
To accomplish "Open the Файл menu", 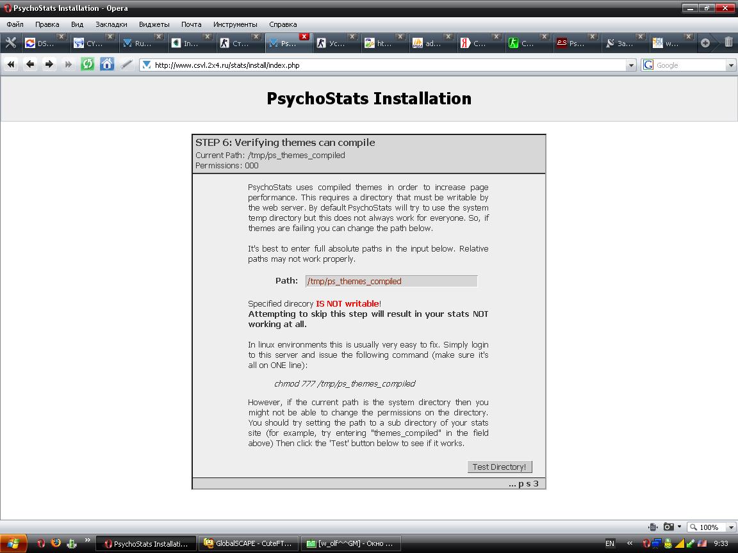I will click(15, 24).
